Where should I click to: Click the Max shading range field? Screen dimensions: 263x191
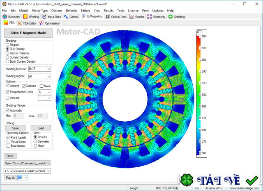[x=42, y=116]
